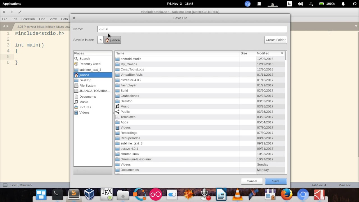Open the home file manager dock icon
Image resolution: width=359 pixels, height=202 pixels.
[x=123, y=195]
